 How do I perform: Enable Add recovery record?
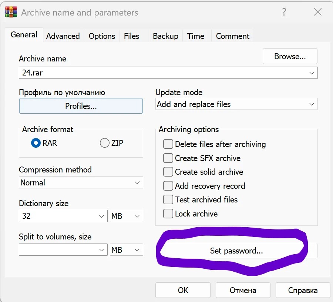(168, 186)
